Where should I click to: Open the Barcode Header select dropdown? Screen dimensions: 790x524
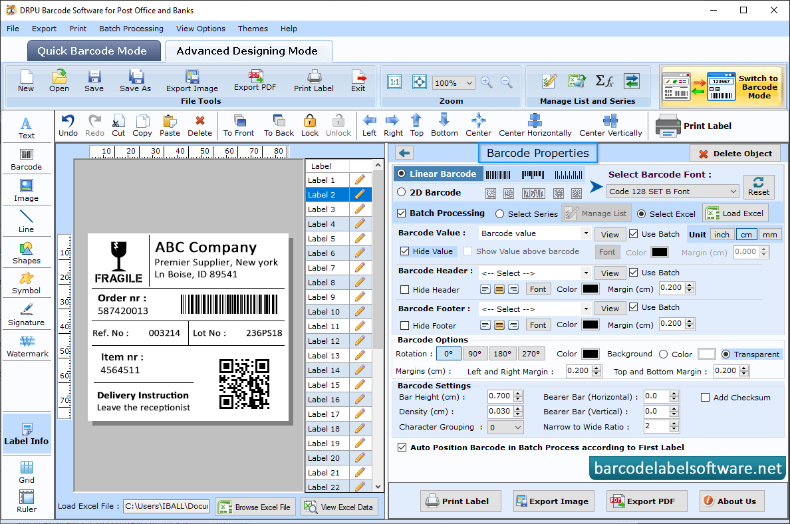[585, 273]
